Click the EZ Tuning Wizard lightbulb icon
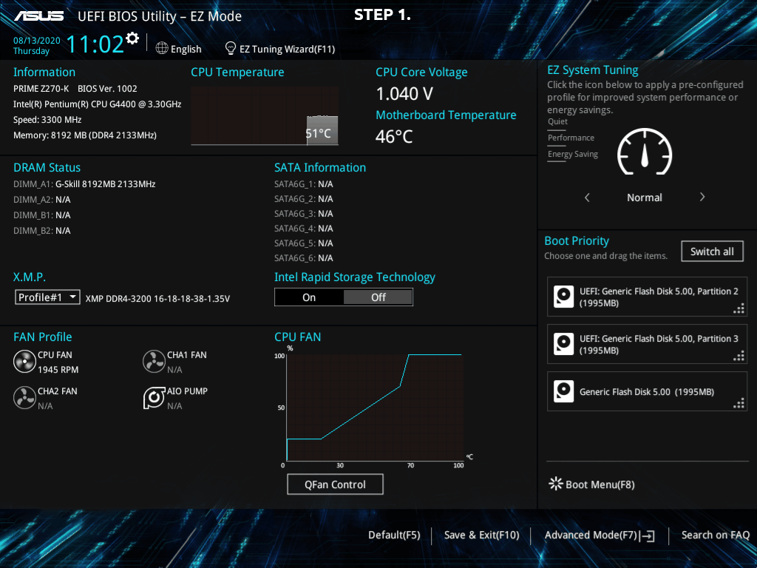757x568 pixels. pos(231,48)
